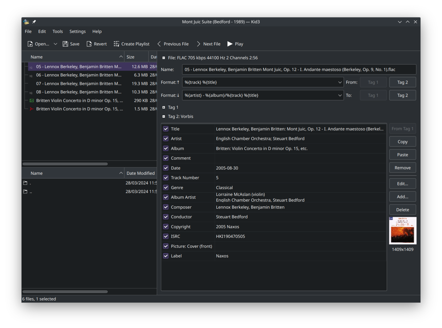The width and height of the screenshot is (442, 328).
Task: Revert changes via the Revert icon
Action: [89, 44]
